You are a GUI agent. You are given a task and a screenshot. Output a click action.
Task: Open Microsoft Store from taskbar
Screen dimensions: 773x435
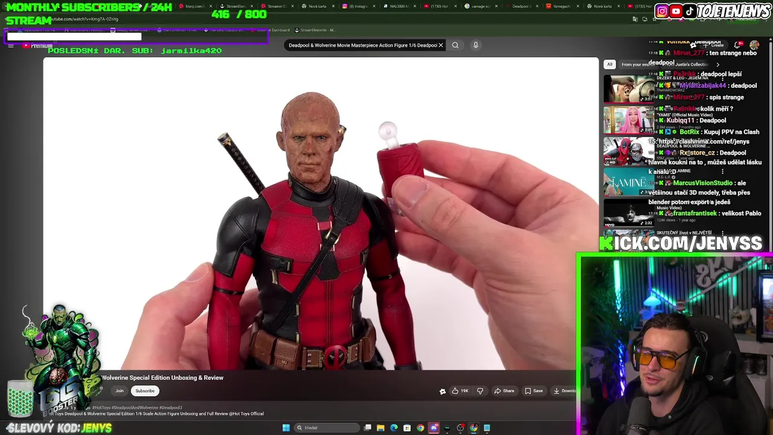[407, 428]
